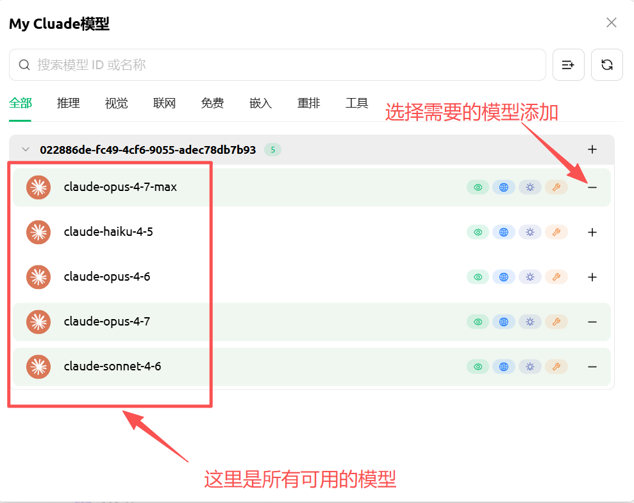Click reasoning badge for claude-haiku-4-5
Viewport: 634px width, 503px height.
pyautogui.click(x=530, y=233)
